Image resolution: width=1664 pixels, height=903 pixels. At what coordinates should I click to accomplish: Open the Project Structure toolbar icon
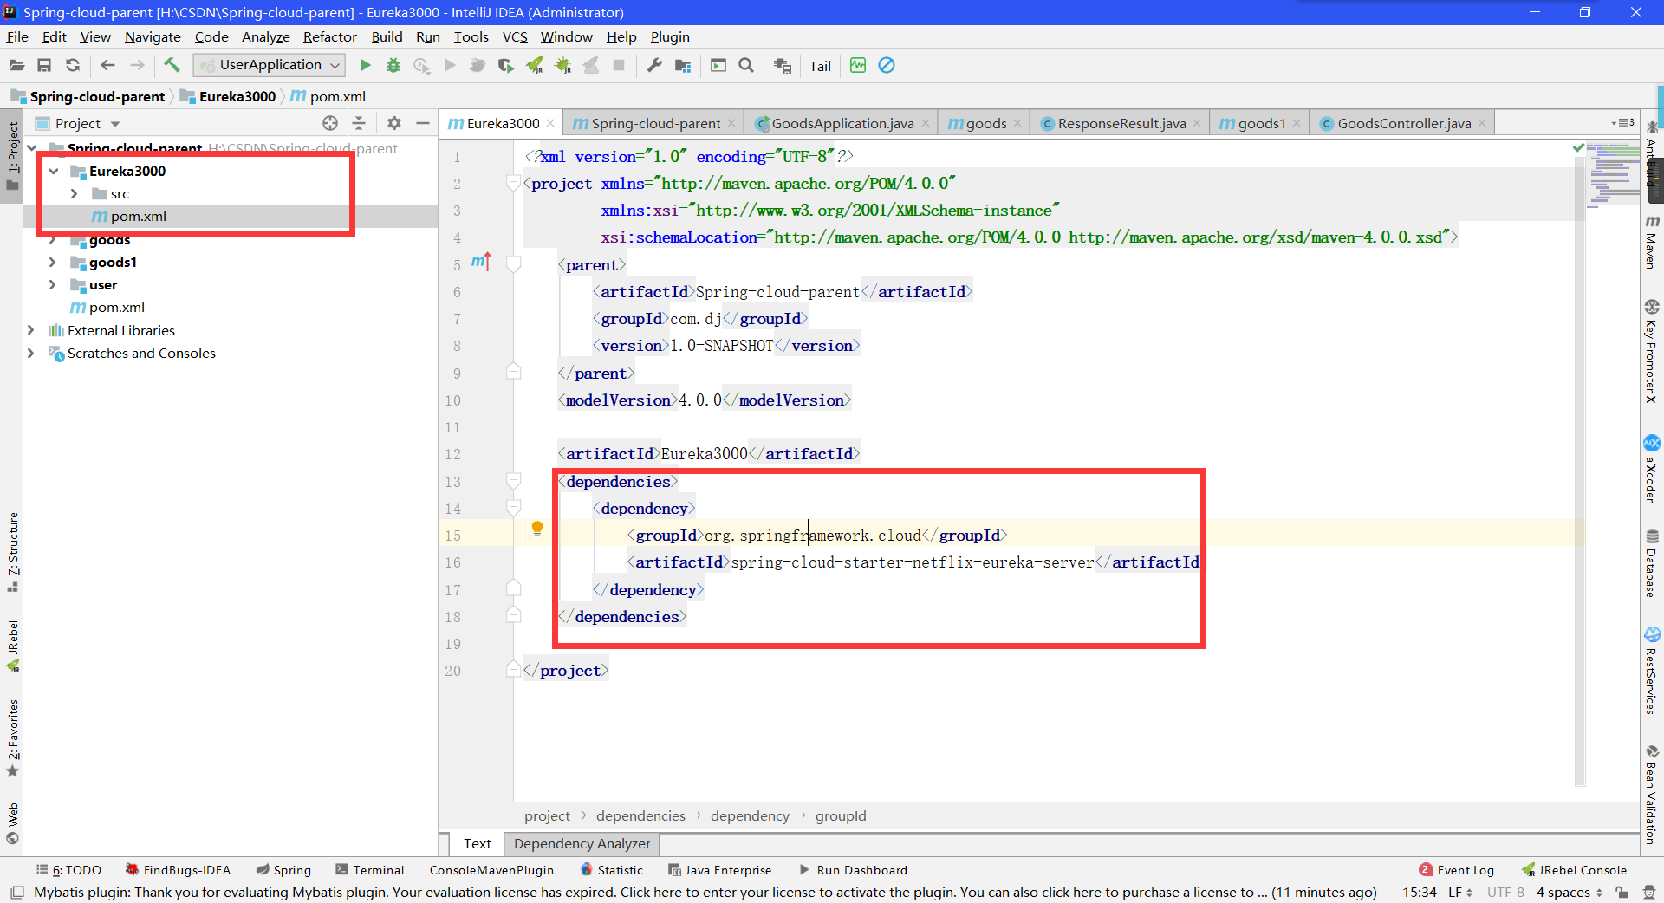pyautogui.click(x=683, y=65)
